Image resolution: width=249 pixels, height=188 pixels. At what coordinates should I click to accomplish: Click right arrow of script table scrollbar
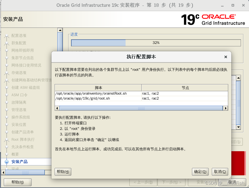(225, 108)
